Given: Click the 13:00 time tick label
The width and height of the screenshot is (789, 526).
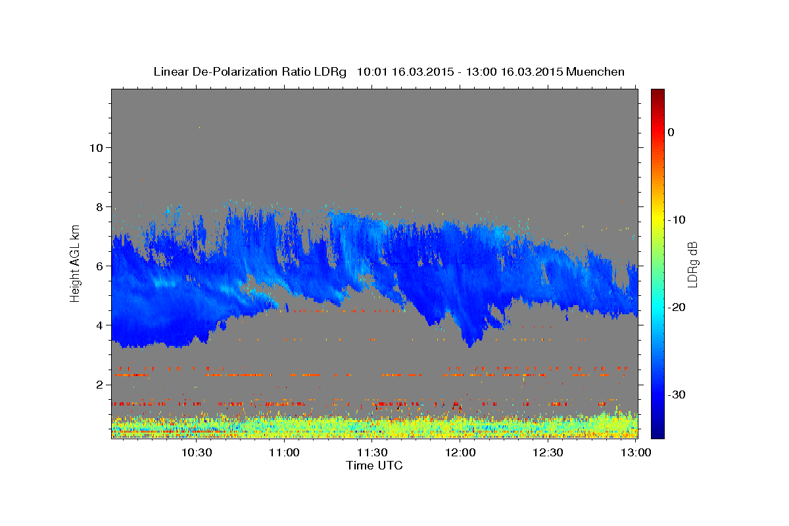Looking at the screenshot, I should 635,452.
